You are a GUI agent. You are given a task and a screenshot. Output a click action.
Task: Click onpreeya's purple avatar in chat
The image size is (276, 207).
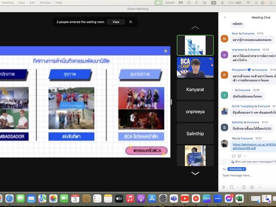click(224, 55)
